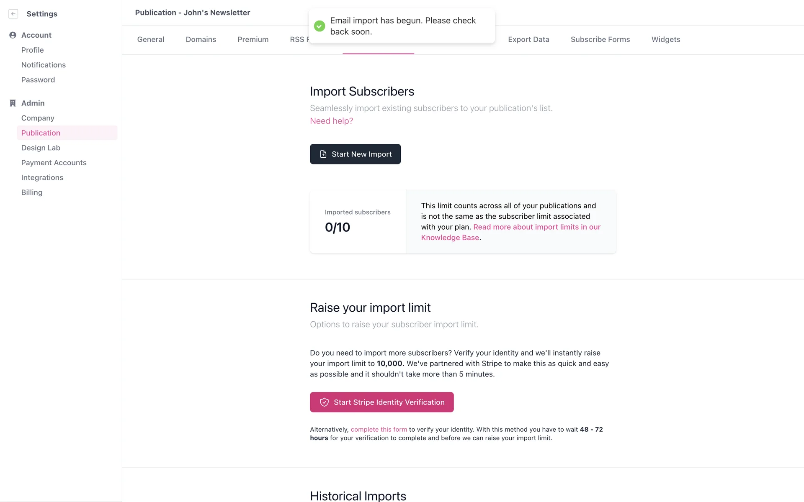
Task: Open the Export Data tab
Action: coord(528,39)
